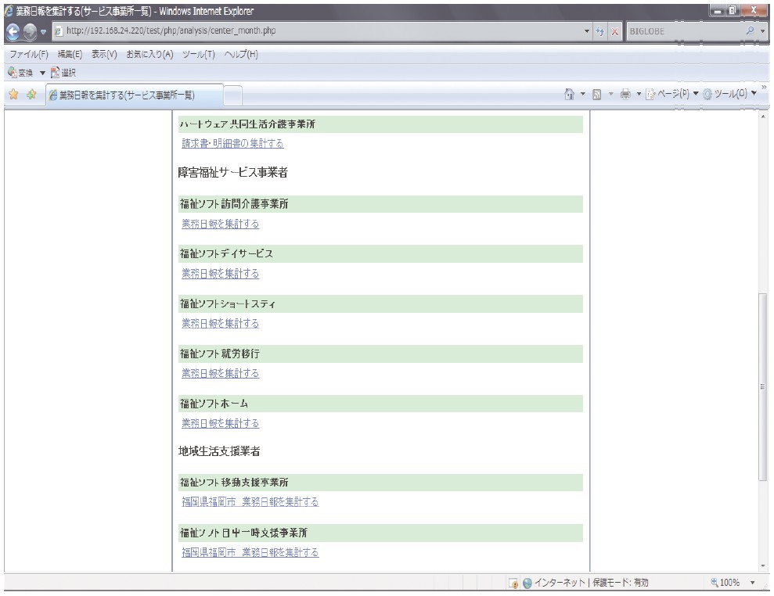Open the ヘルプ(H) menu
Viewport: 774px width, 596px height.
click(x=241, y=54)
